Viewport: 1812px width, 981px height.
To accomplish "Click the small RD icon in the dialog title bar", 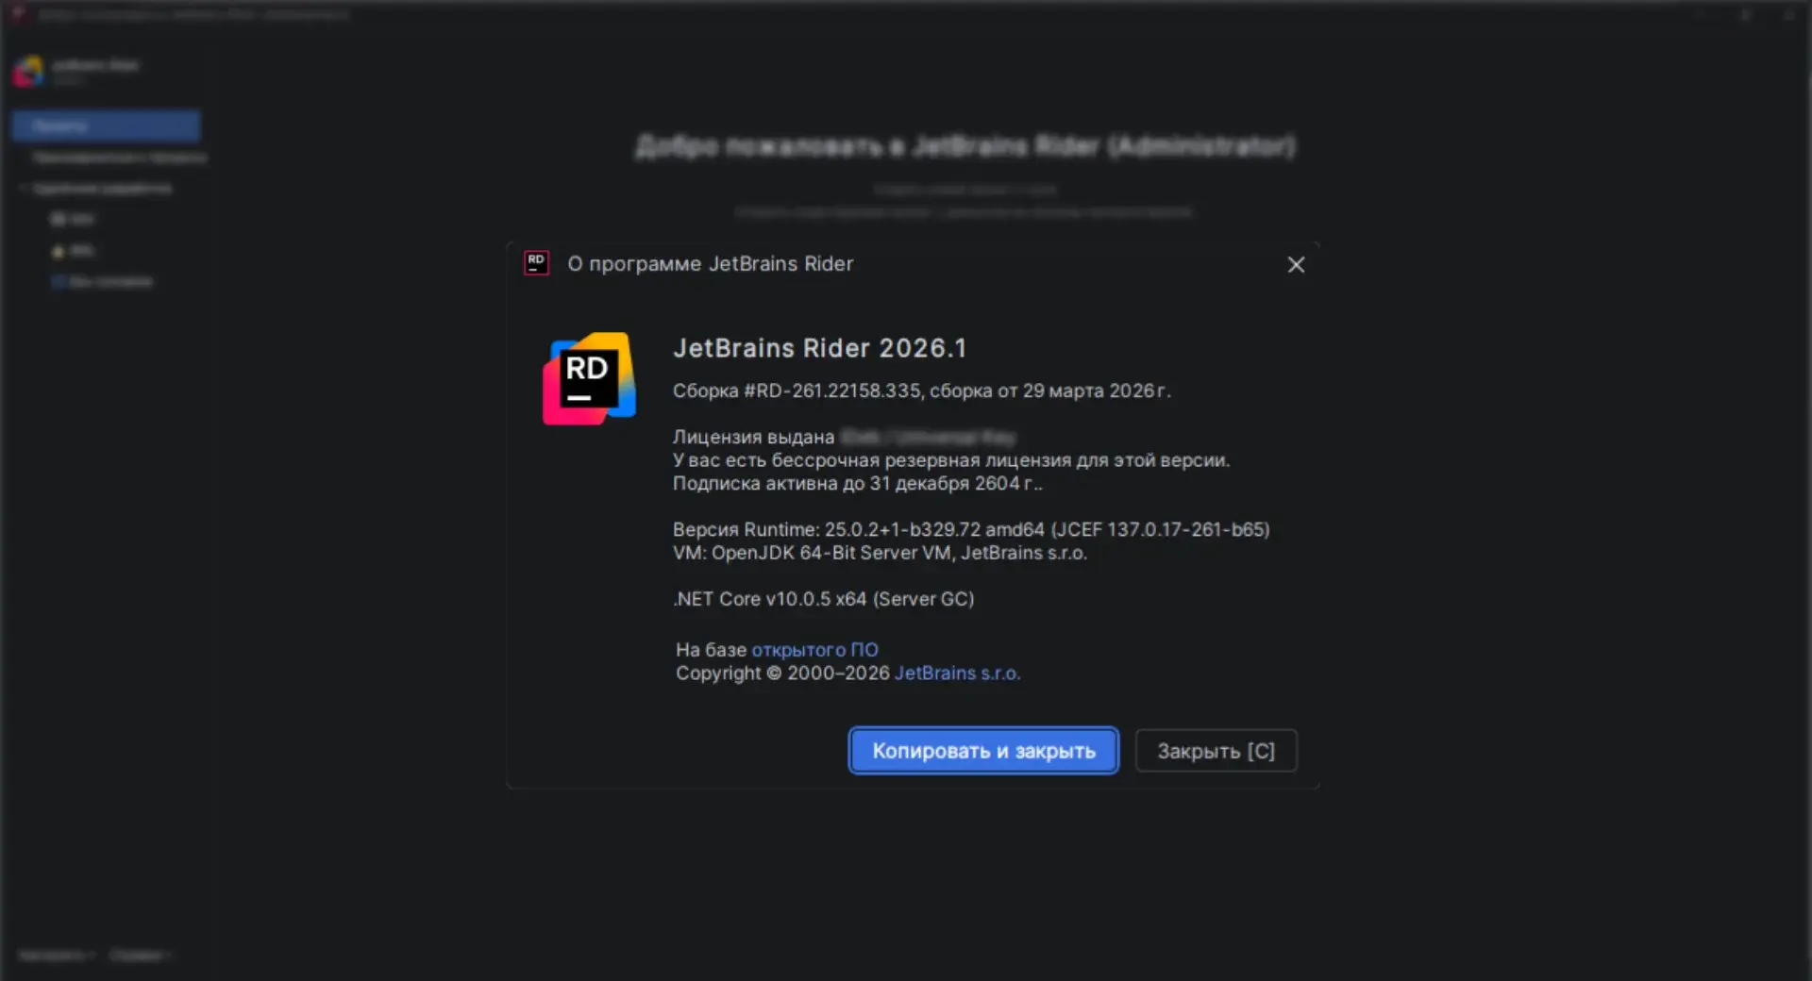I will [536, 263].
